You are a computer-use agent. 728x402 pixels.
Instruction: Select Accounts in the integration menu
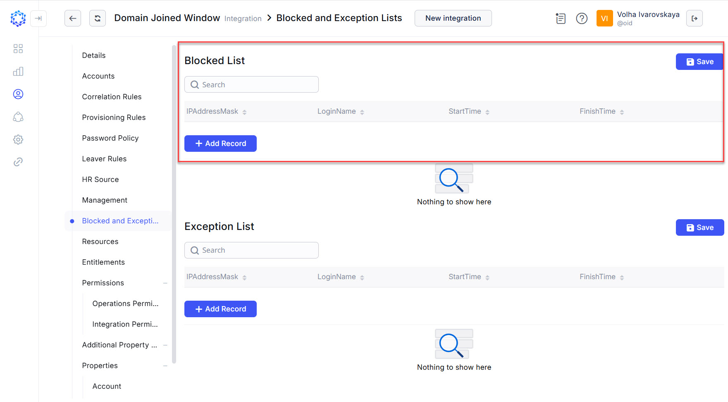click(98, 76)
